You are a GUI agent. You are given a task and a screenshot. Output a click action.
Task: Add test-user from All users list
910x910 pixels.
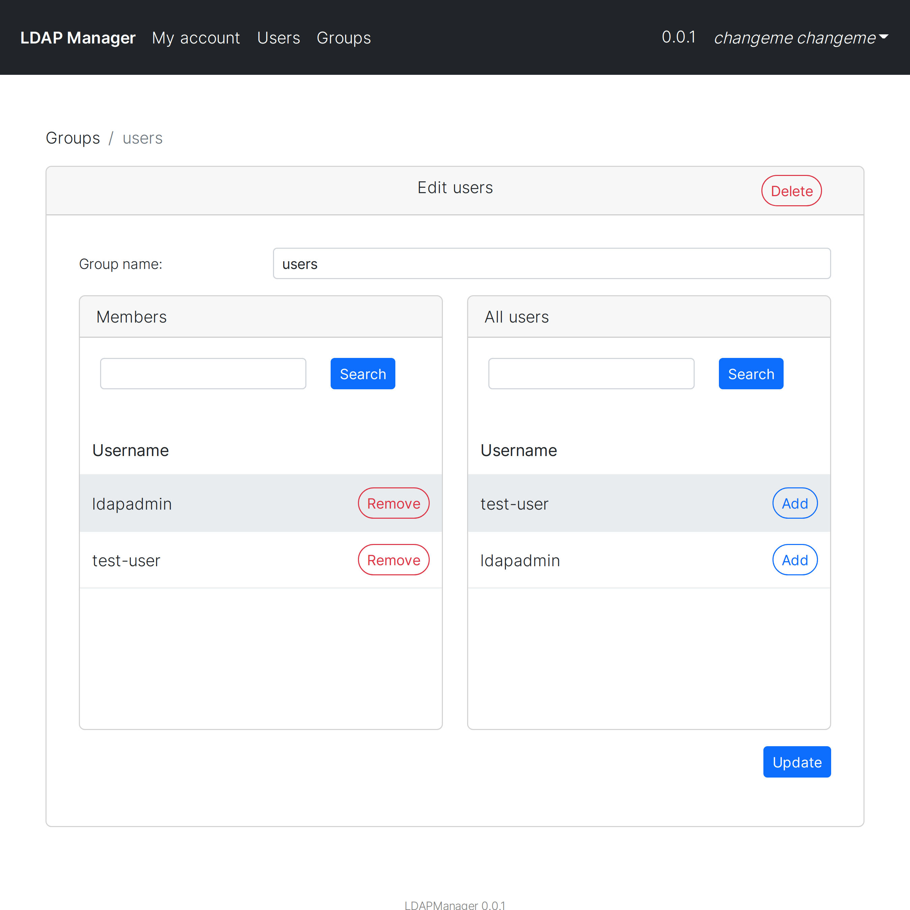pyautogui.click(x=795, y=503)
